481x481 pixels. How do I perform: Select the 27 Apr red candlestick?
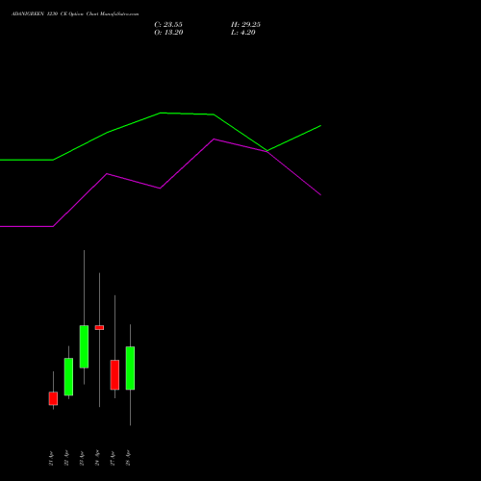point(114,375)
